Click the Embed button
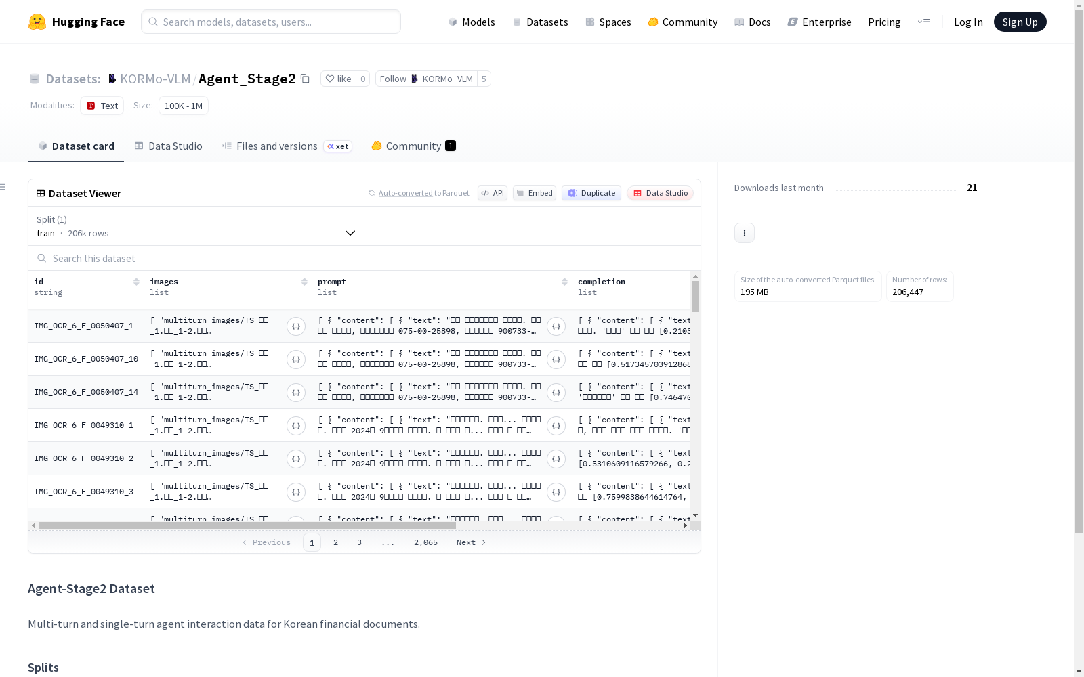The width and height of the screenshot is (1084, 677). (535, 193)
